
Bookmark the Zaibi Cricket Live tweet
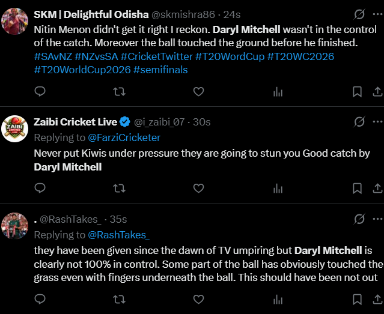click(357, 188)
